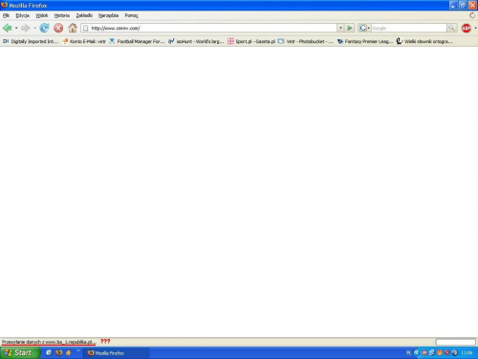Open the Football Manager bookmark
This screenshot has width=478, height=359.
137,41
